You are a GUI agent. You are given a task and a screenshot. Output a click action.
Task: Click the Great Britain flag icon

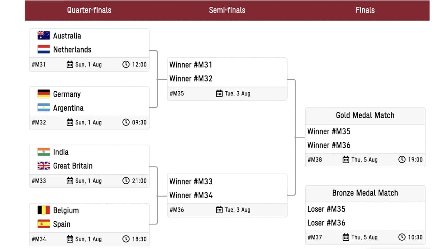click(44, 166)
